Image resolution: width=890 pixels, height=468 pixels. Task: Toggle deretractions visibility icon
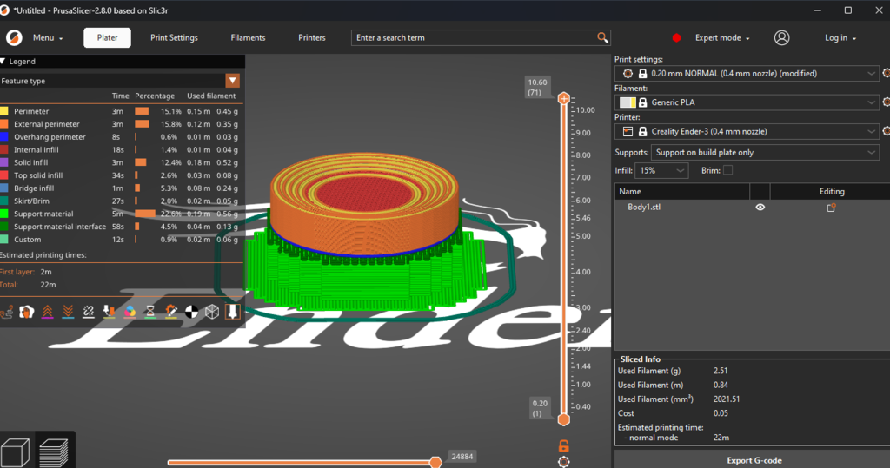pyautogui.click(x=68, y=312)
